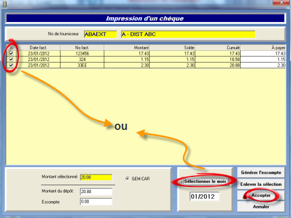Click the Sélectionner le mois button

(205, 181)
